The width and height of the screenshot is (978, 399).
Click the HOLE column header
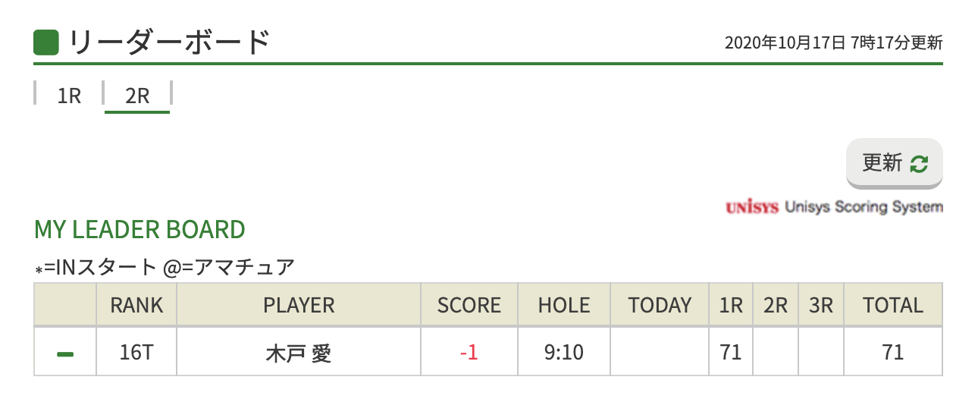[564, 305]
